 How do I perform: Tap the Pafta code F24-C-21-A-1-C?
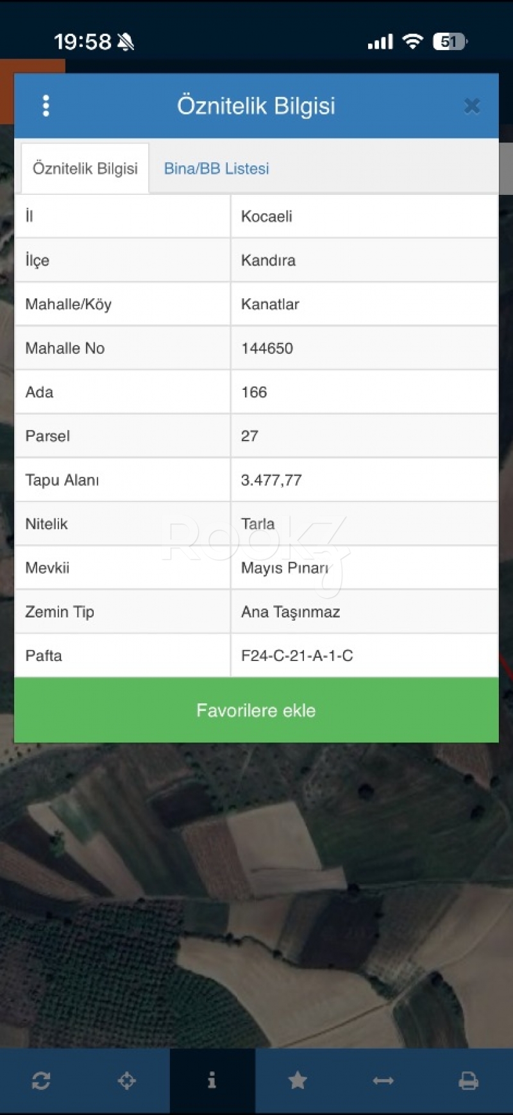pyautogui.click(x=297, y=656)
